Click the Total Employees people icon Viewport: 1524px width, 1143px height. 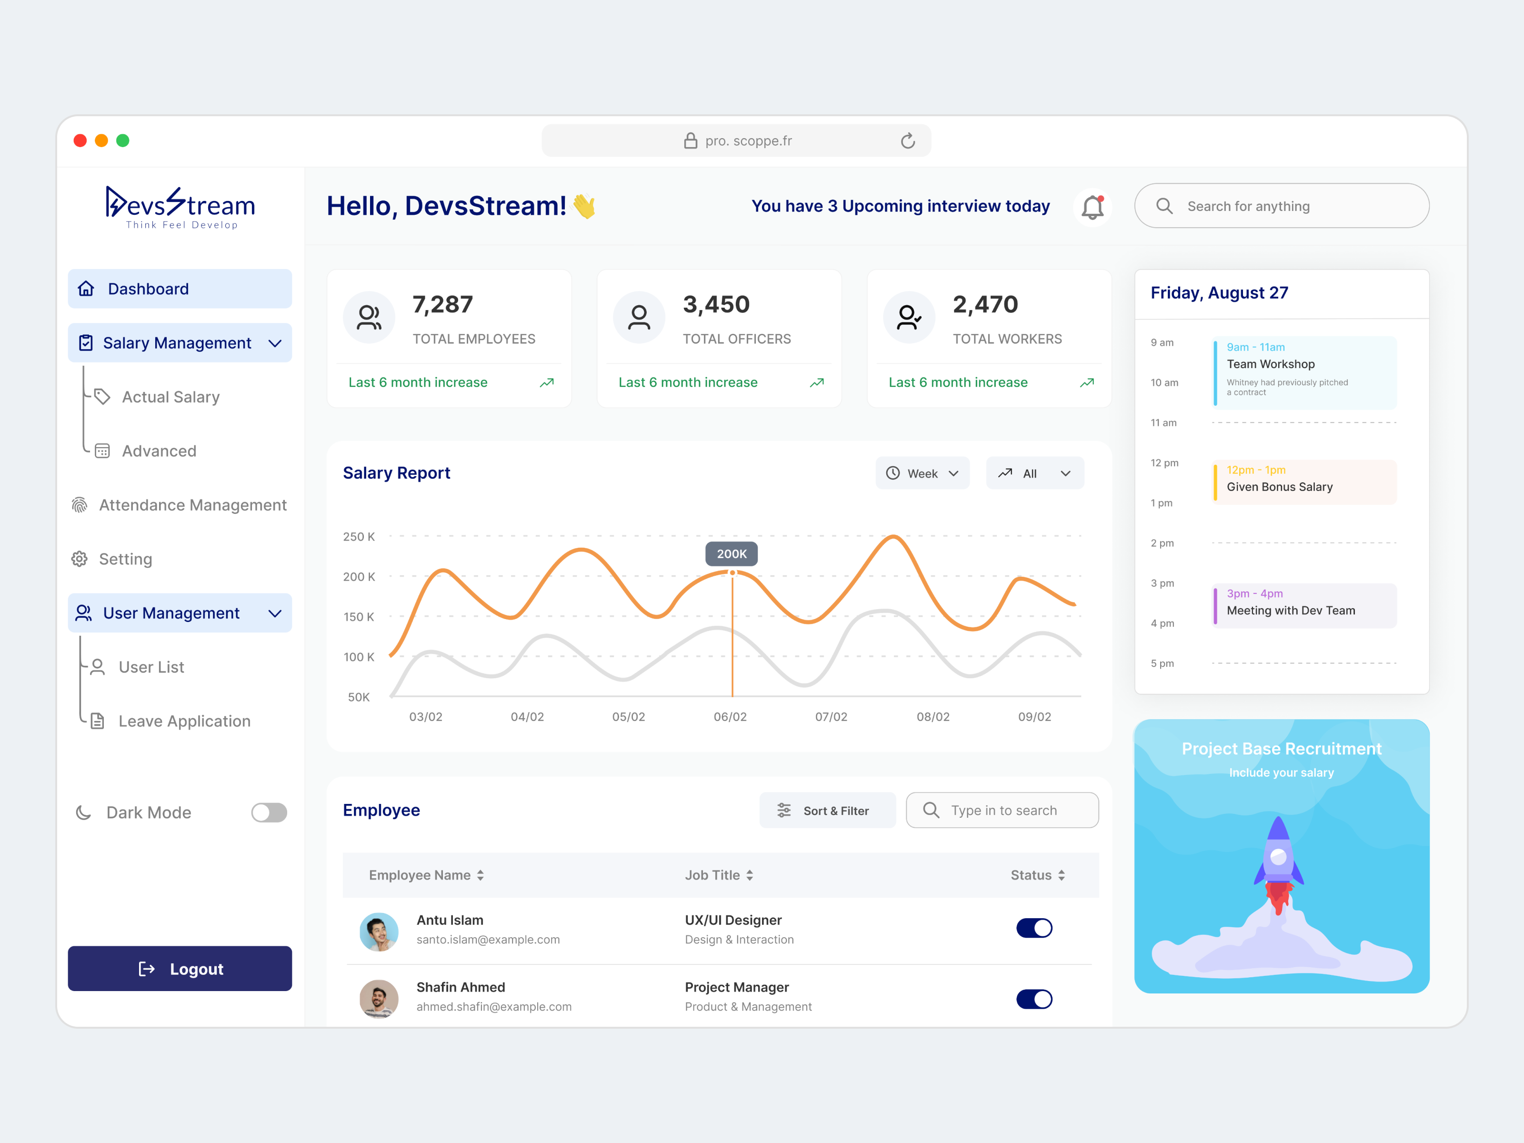[x=369, y=317]
